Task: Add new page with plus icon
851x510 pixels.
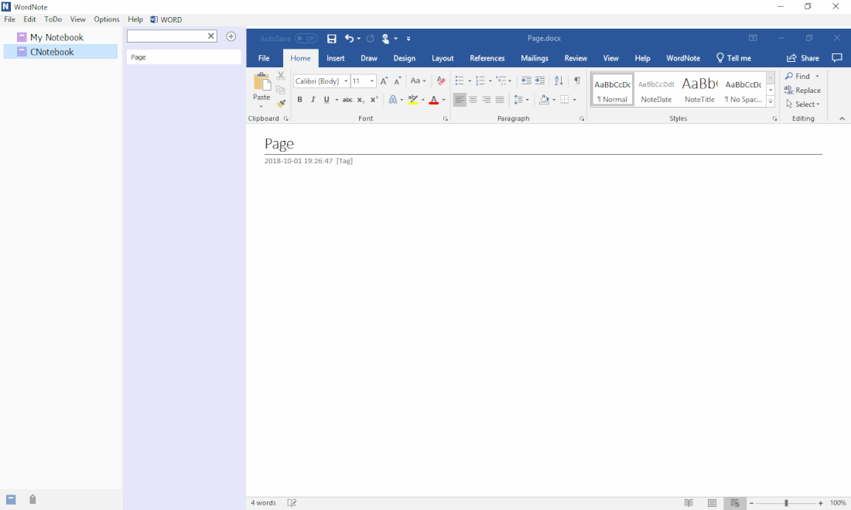Action: tap(231, 36)
